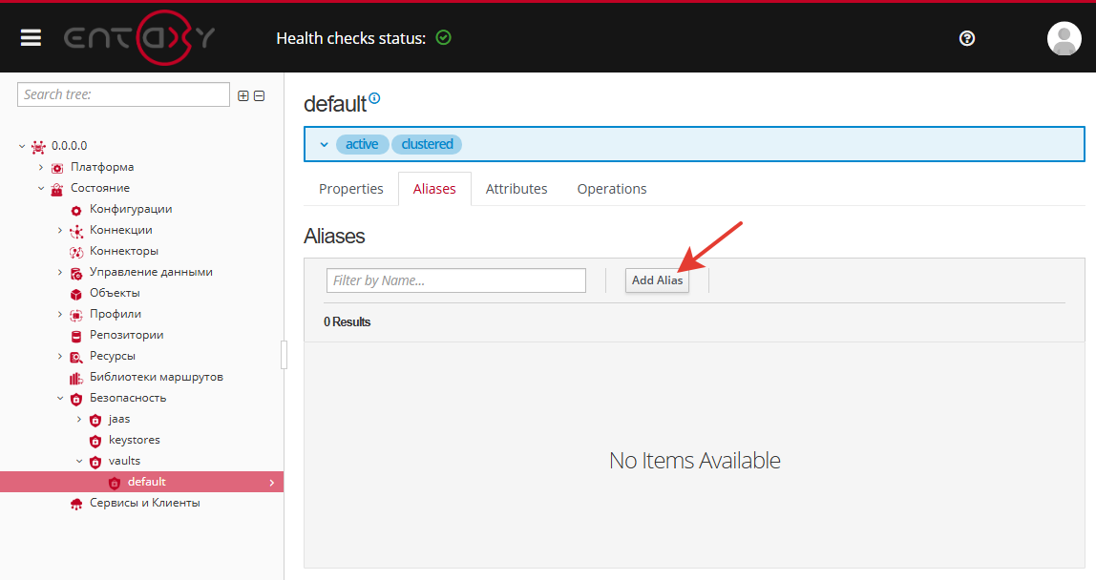
Task: Open the Operations tab
Action: pyautogui.click(x=612, y=188)
